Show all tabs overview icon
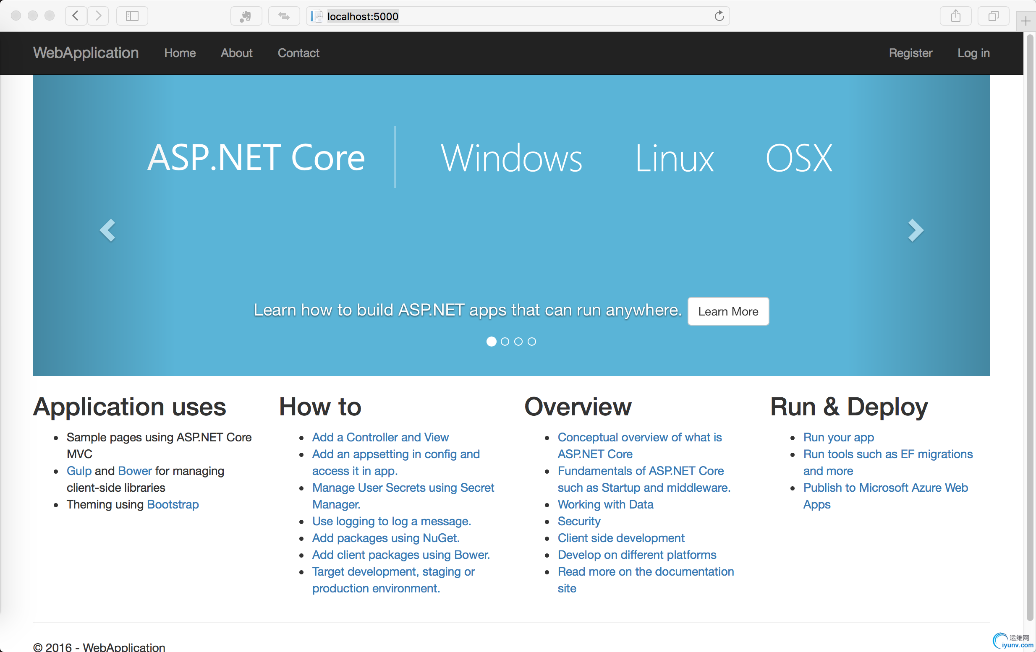The width and height of the screenshot is (1036, 652). coord(994,16)
